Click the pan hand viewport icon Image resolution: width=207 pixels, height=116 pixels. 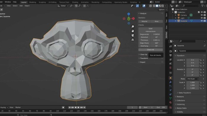(133, 31)
